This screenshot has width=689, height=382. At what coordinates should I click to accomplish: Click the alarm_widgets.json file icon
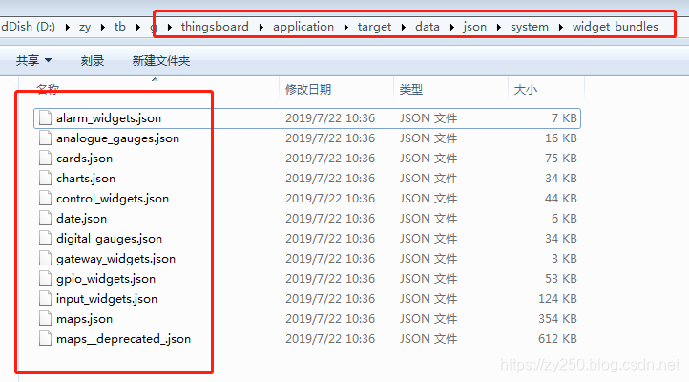click(45, 118)
